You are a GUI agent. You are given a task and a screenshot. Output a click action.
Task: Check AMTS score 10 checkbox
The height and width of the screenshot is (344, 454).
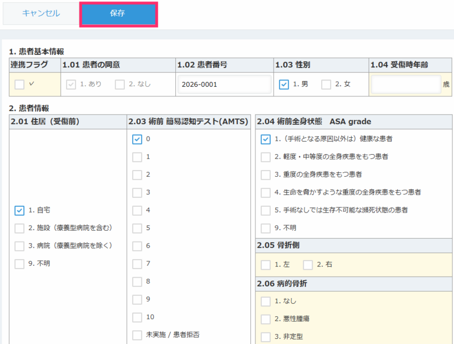click(x=137, y=317)
